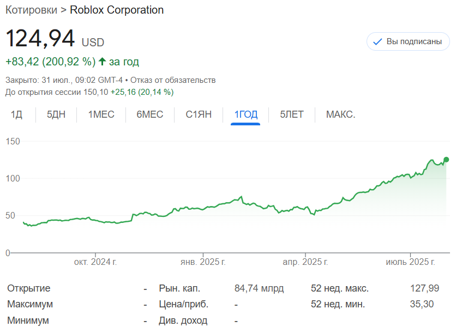Screen dimensions: 474x333
Task: Open the 1МЕС chart range
Action: [101, 114]
